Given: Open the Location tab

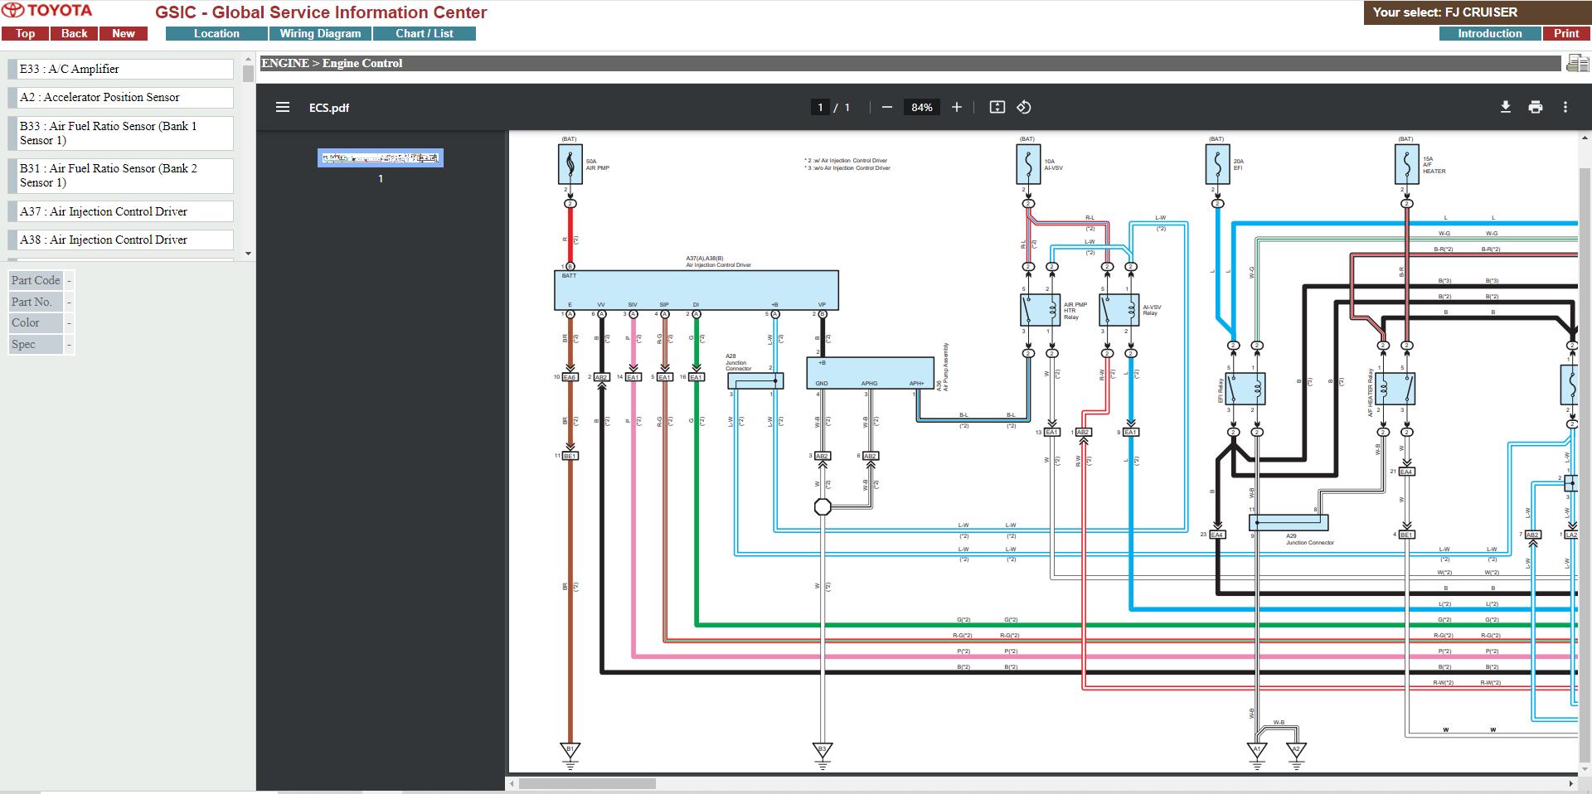Looking at the screenshot, I should [x=216, y=34].
